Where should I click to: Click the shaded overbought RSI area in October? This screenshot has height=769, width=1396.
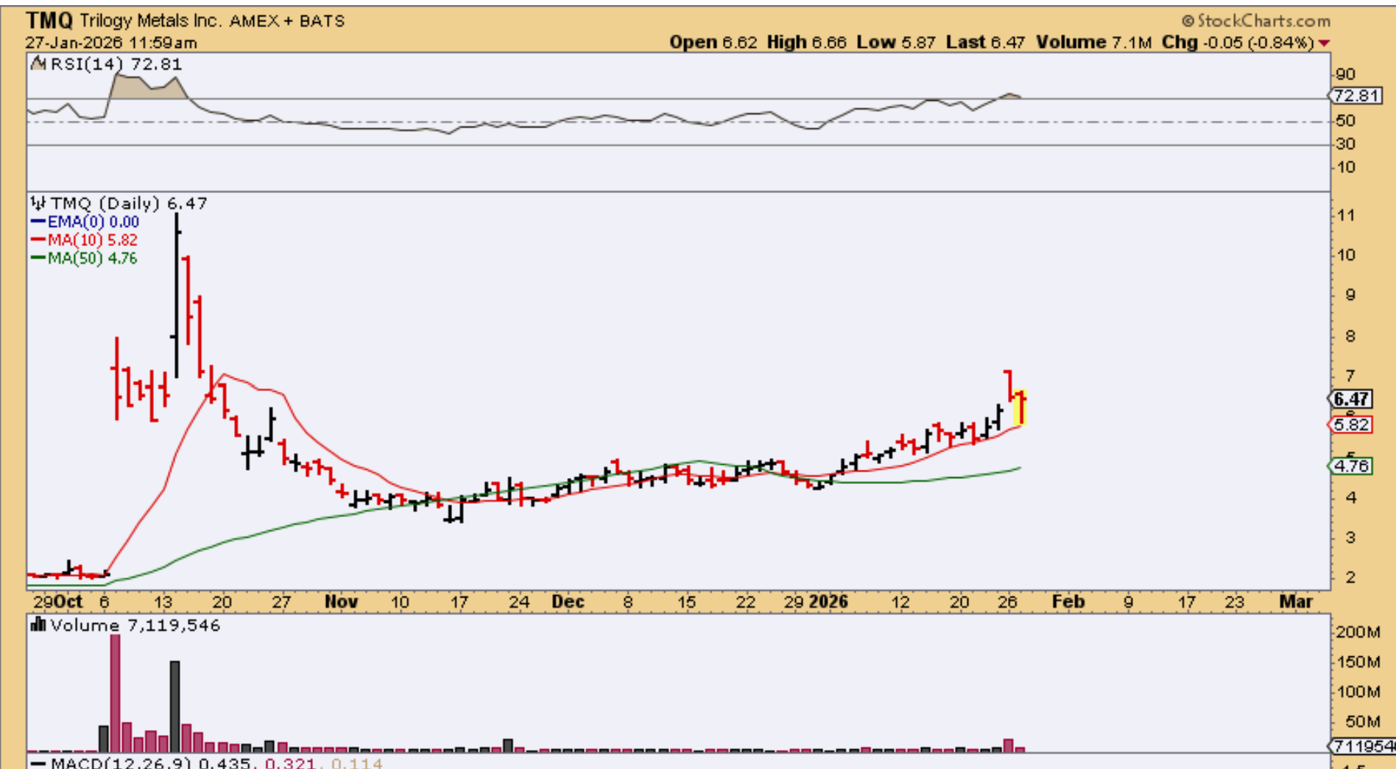click(147, 86)
